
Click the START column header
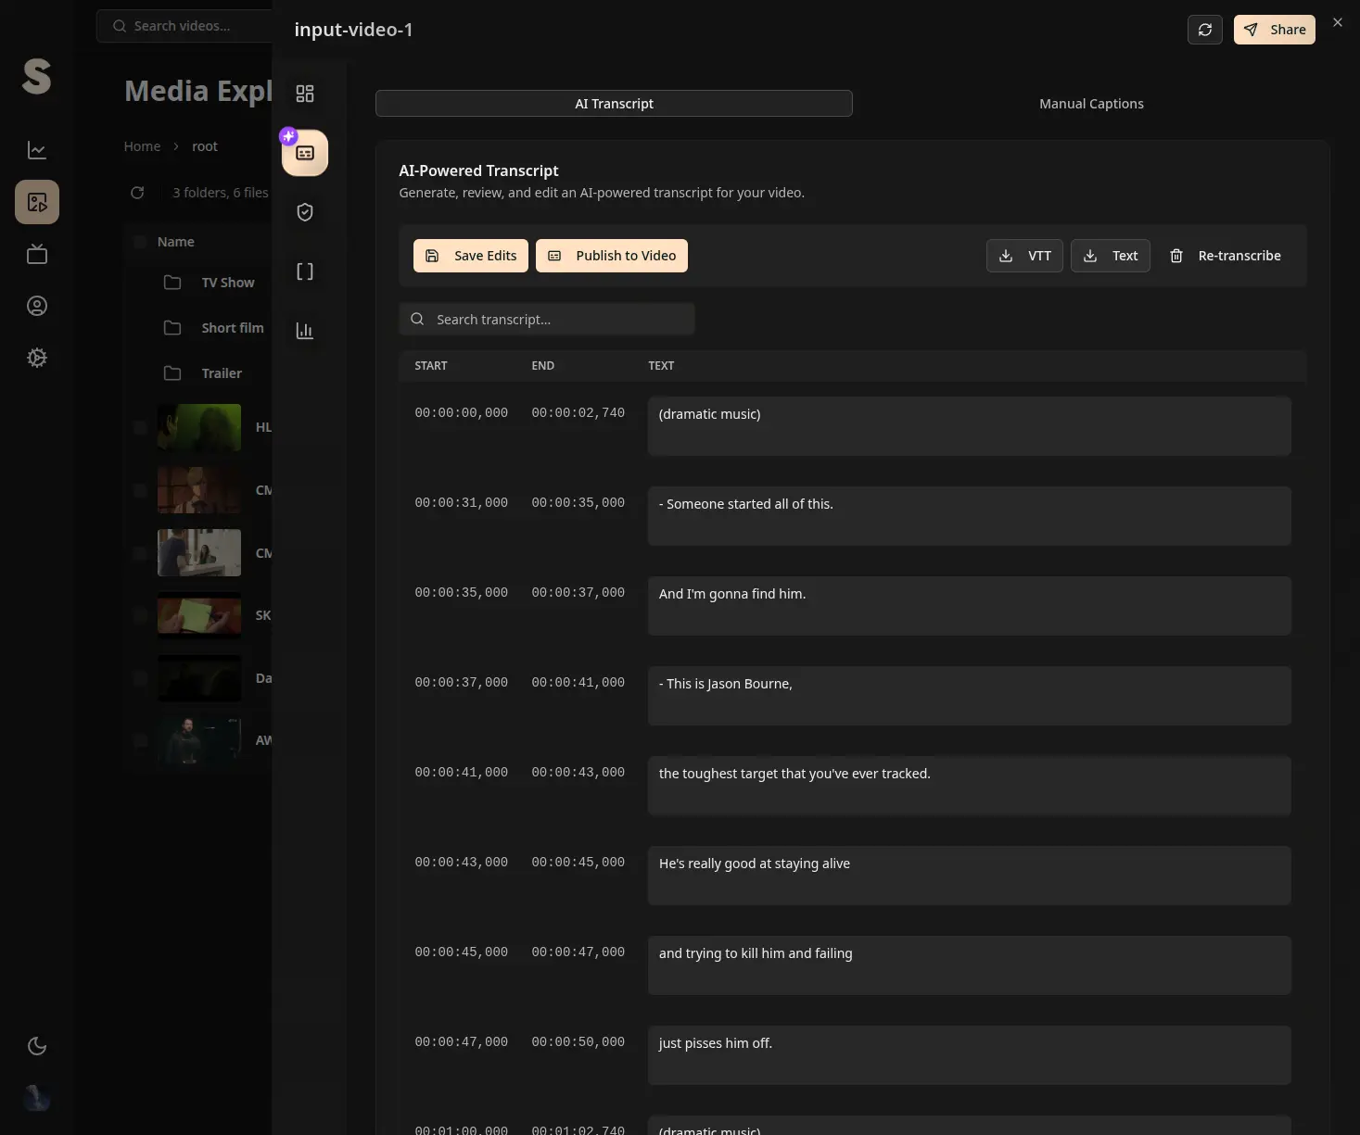[430, 366]
